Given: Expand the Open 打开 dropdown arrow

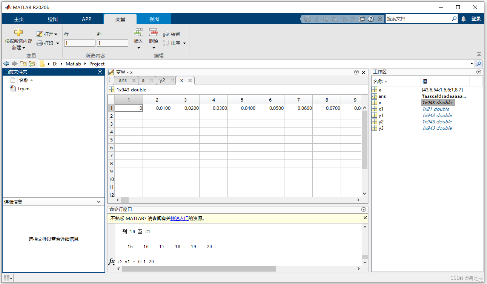Looking at the screenshot, I should point(56,34).
